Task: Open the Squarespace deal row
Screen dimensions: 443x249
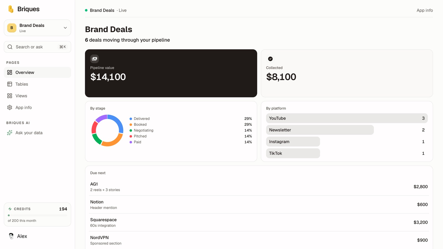Action: 259,222
